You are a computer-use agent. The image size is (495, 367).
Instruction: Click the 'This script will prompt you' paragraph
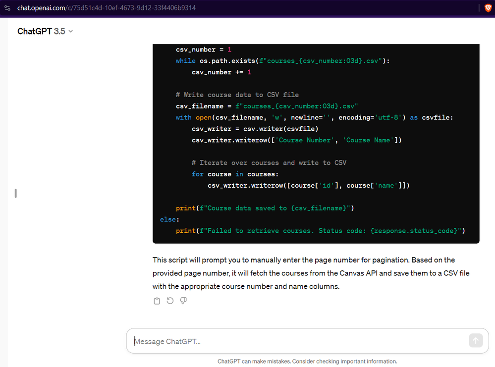311,273
